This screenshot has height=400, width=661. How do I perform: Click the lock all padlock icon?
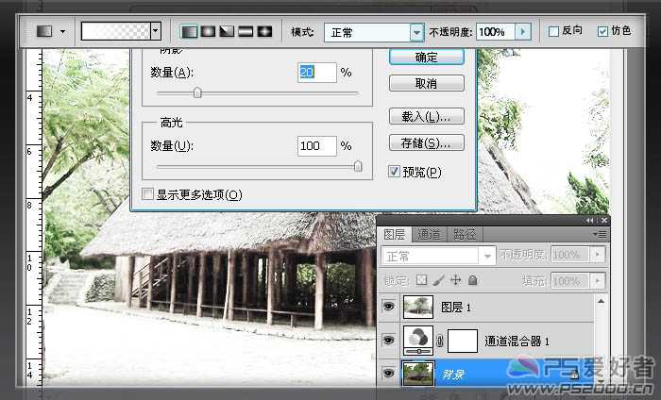pos(472,280)
